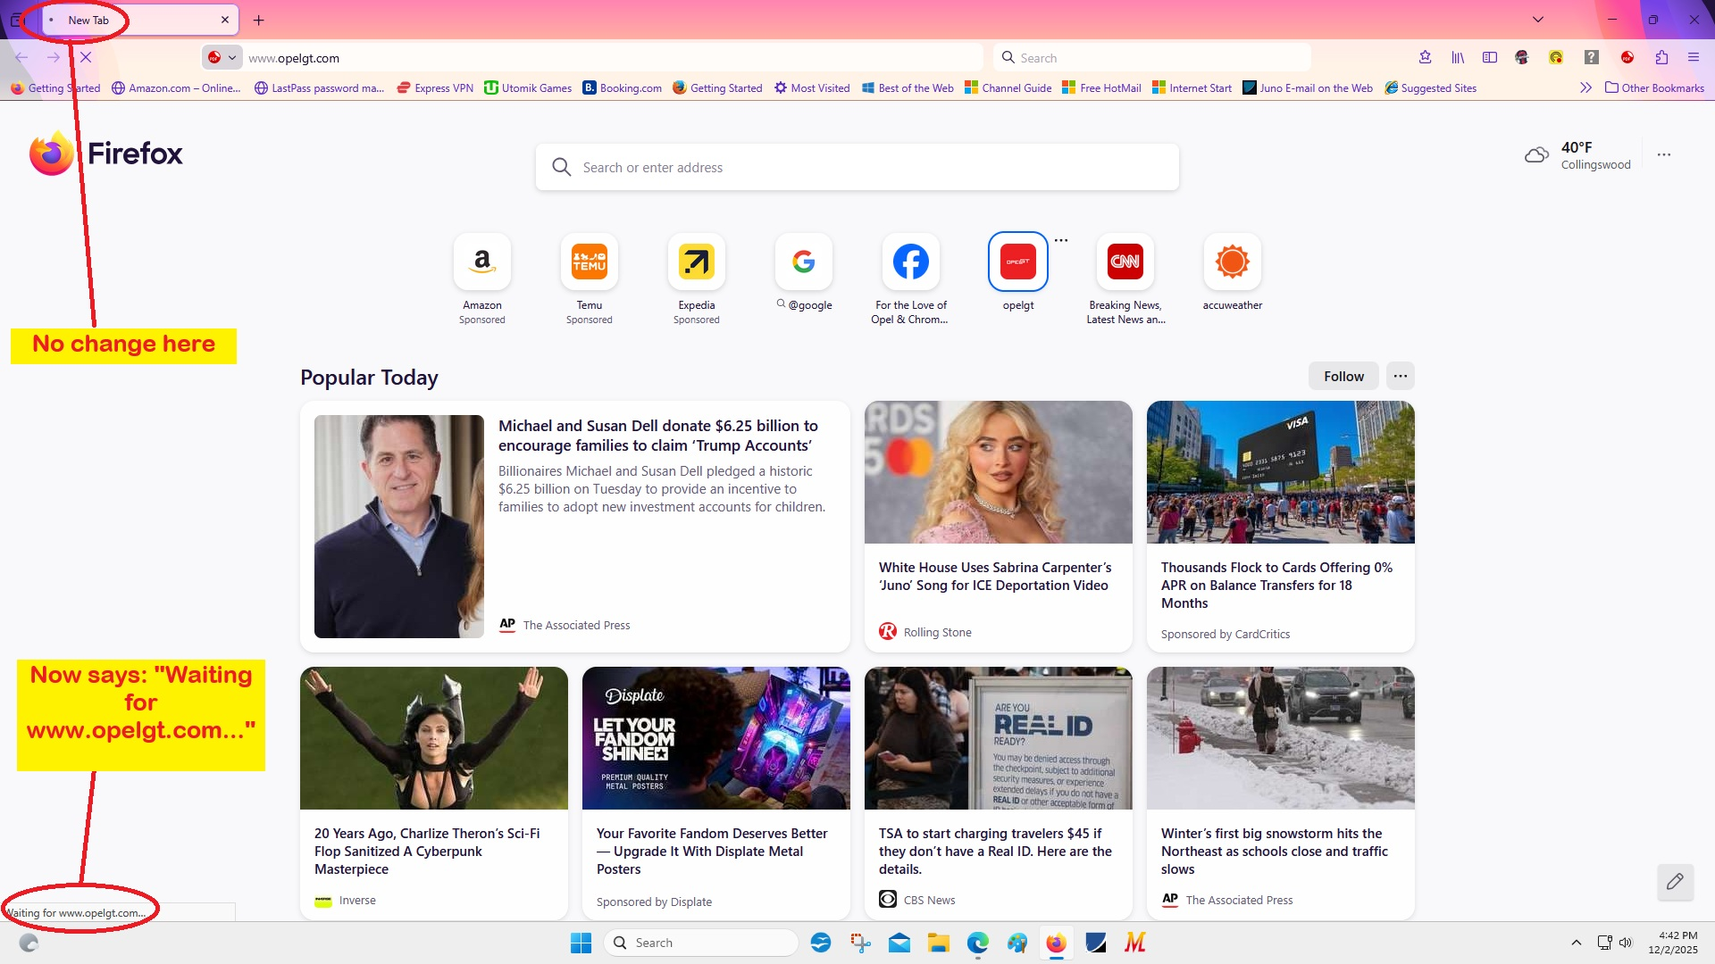The image size is (1715, 964).
Task: Open the Library toolbar icon
Action: (x=1458, y=58)
